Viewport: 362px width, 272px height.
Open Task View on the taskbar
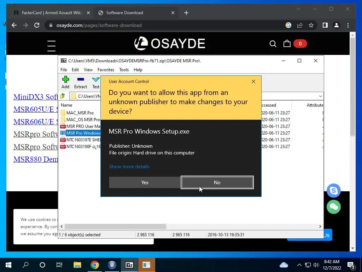(59, 265)
